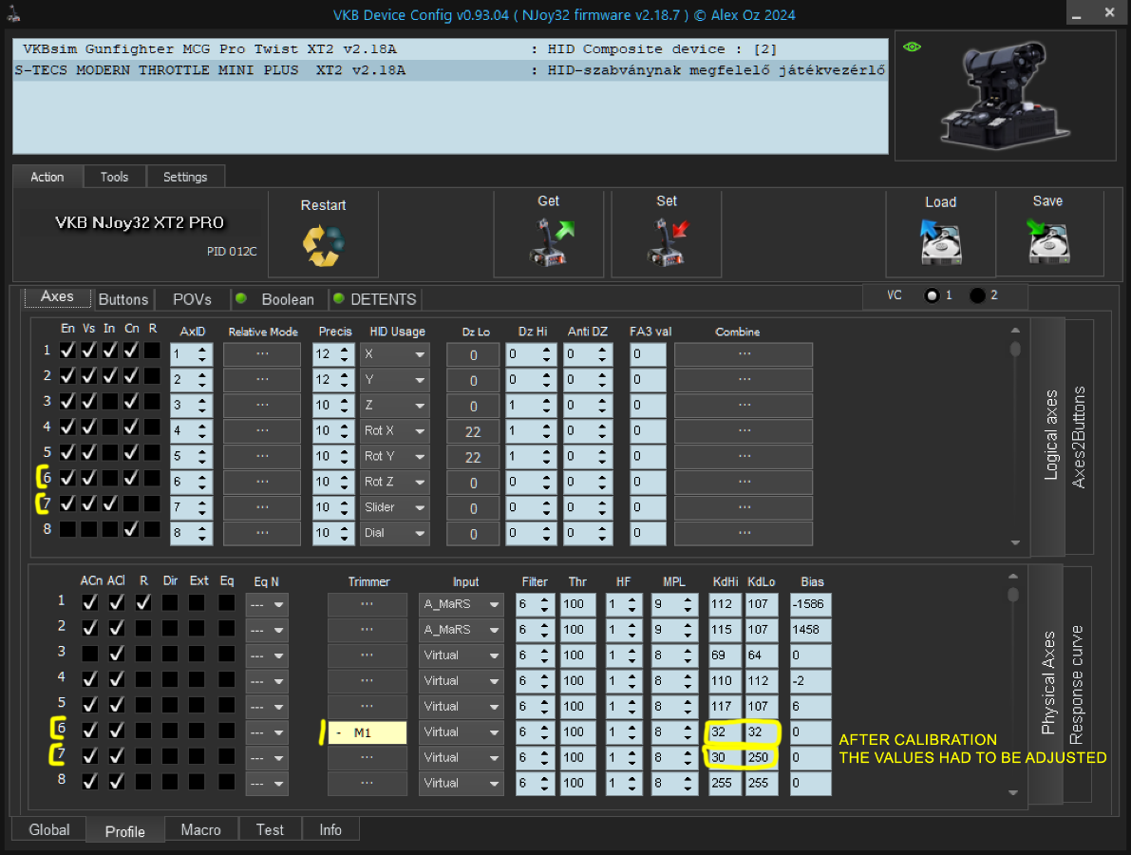1131x855 pixels.
Task: Click Bias field showing -1586
Action: click(811, 604)
